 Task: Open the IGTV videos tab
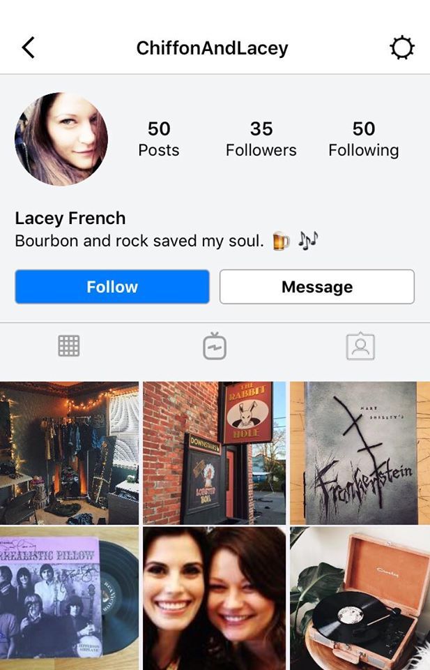(x=215, y=345)
